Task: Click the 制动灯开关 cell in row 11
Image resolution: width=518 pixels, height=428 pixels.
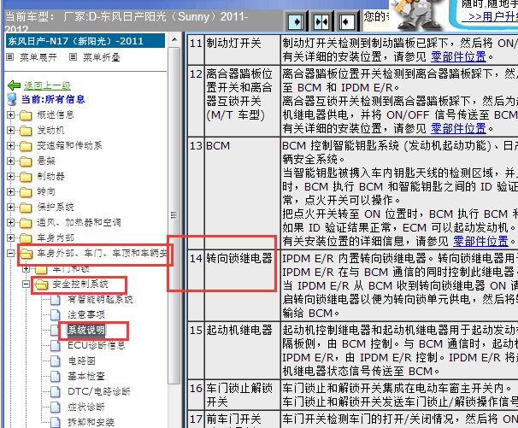Action: pyautogui.click(x=242, y=50)
